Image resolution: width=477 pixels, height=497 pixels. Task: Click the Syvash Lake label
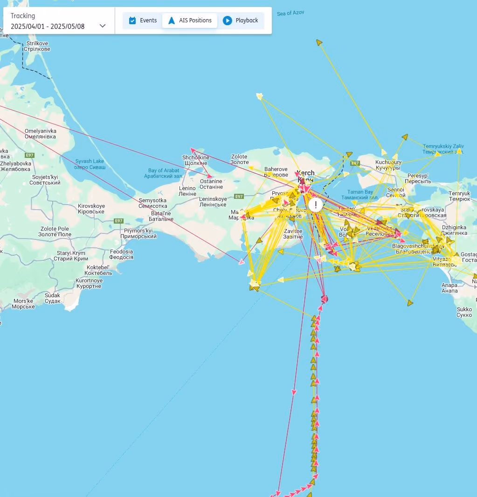click(90, 164)
